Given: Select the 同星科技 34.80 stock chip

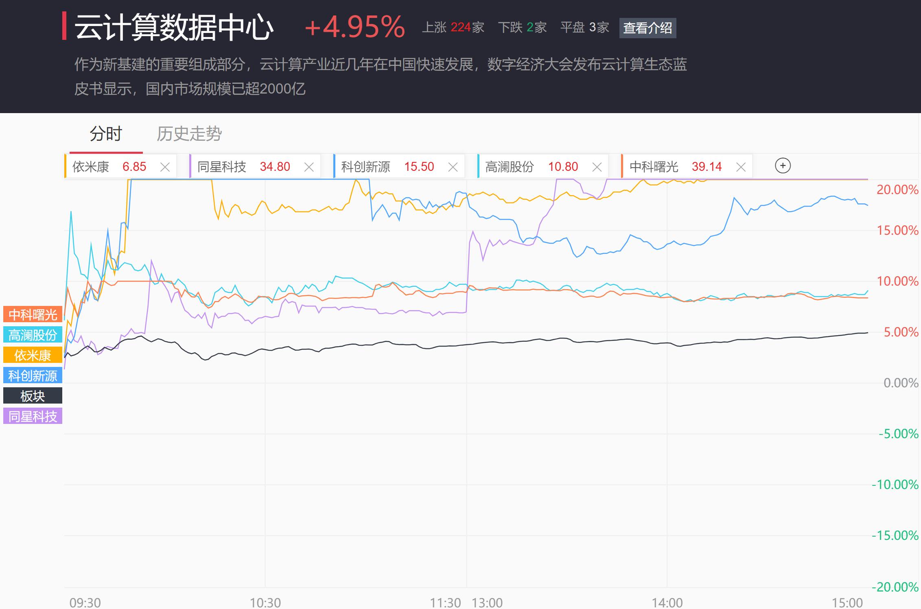Looking at the screenshot, I should [255, 166].
